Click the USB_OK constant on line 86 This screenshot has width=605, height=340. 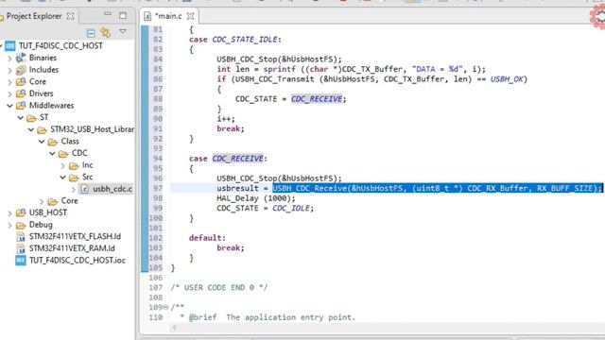[x=507, y=79]
